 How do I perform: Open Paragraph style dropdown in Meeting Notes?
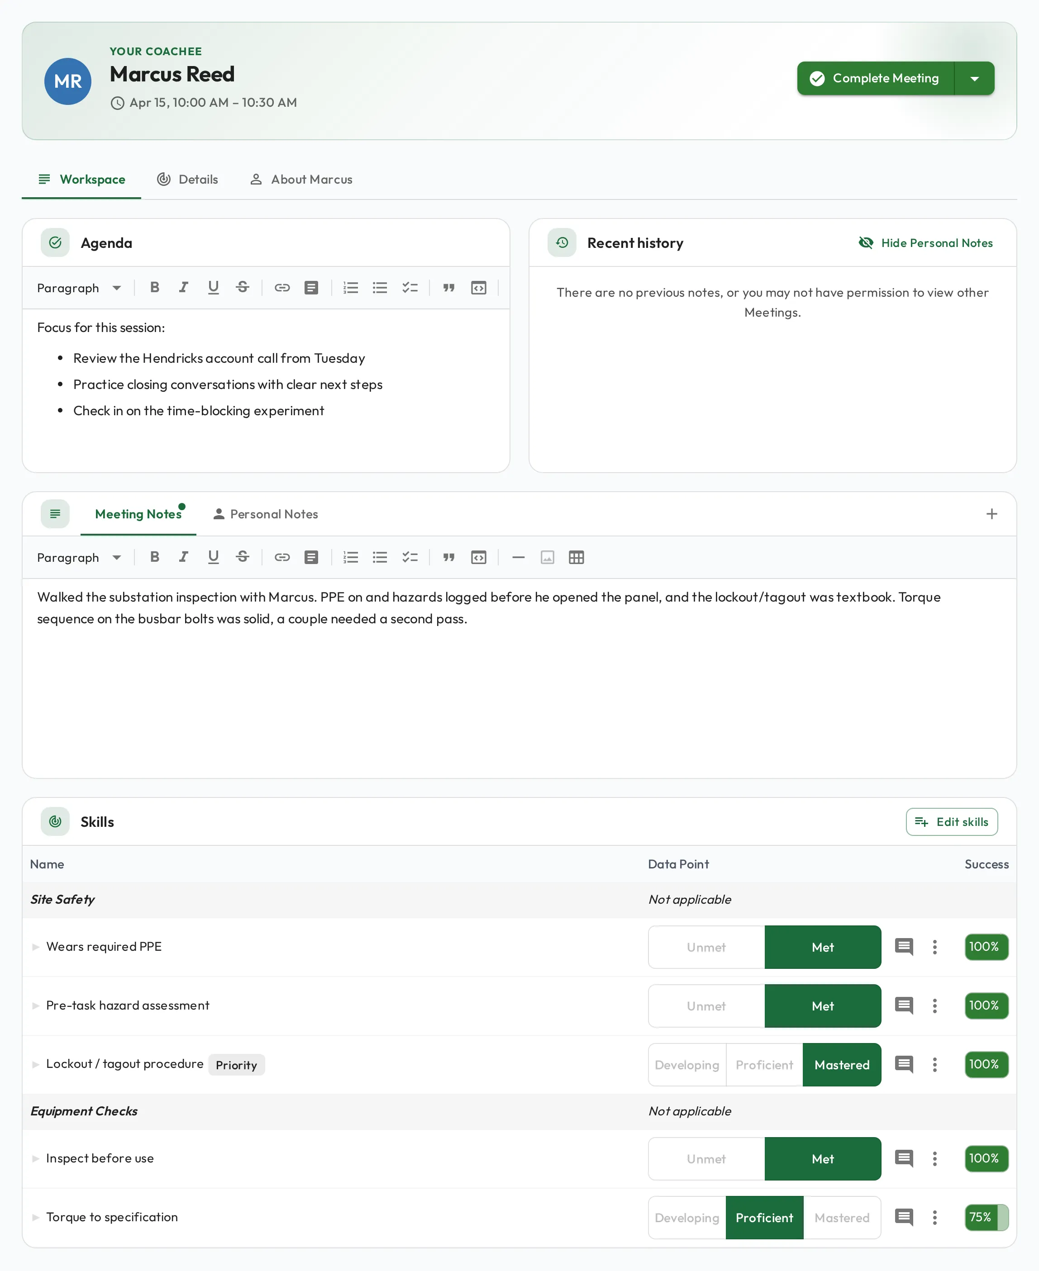[79, 557]
